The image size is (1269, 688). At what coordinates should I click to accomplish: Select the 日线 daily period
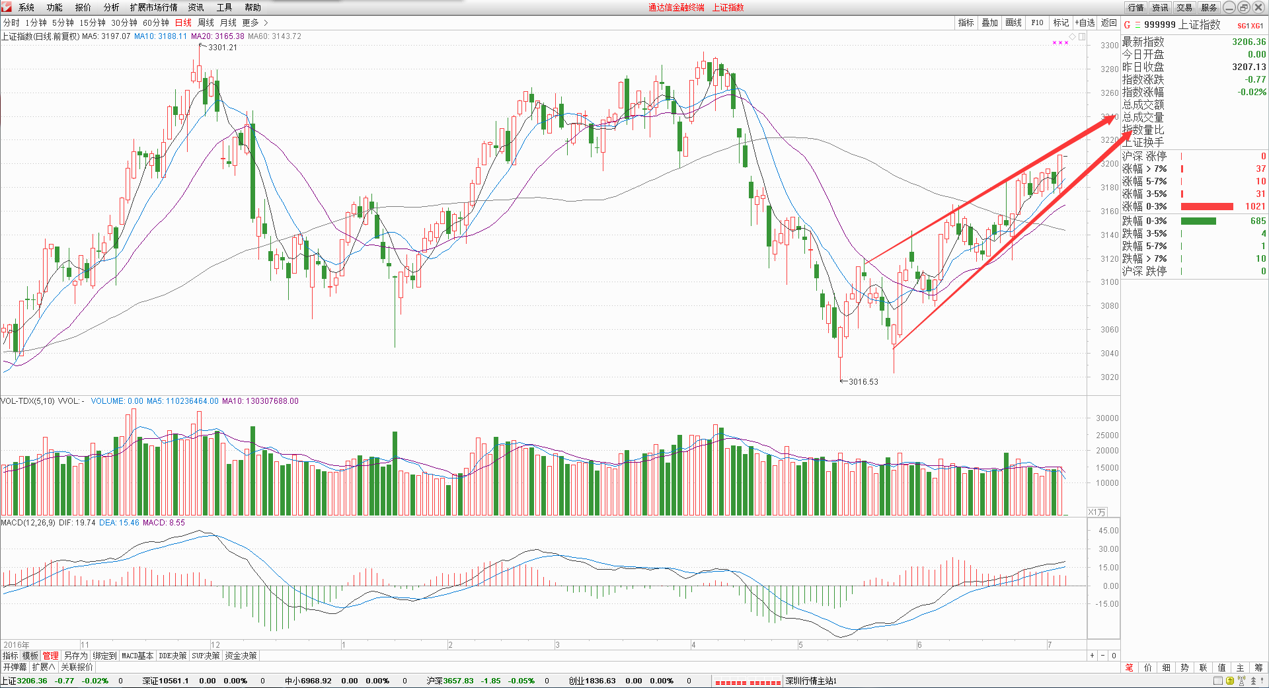(183, 22)
